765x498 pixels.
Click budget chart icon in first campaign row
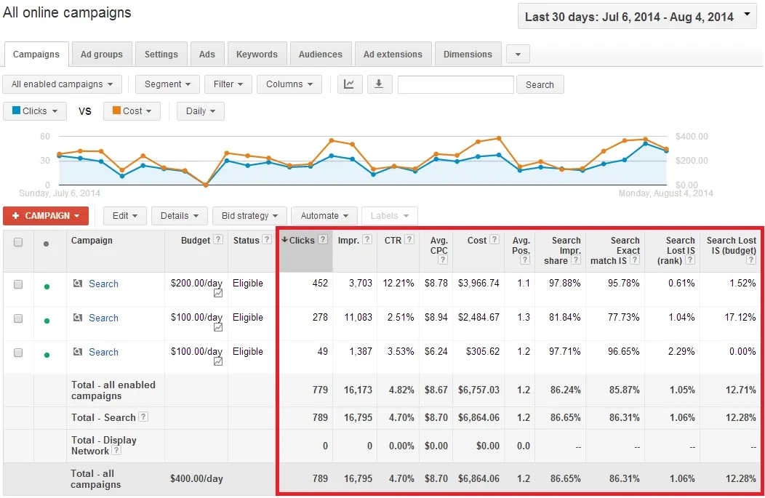click(218, 293)
